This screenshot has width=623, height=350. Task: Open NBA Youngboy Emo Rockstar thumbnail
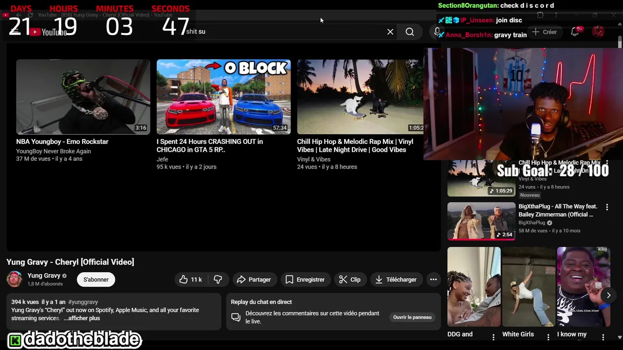[83, 97]
